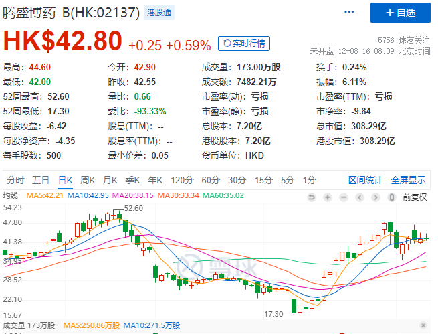Close the volume panel with x icon
Viewport: 438px width, 334px height.
423,325
